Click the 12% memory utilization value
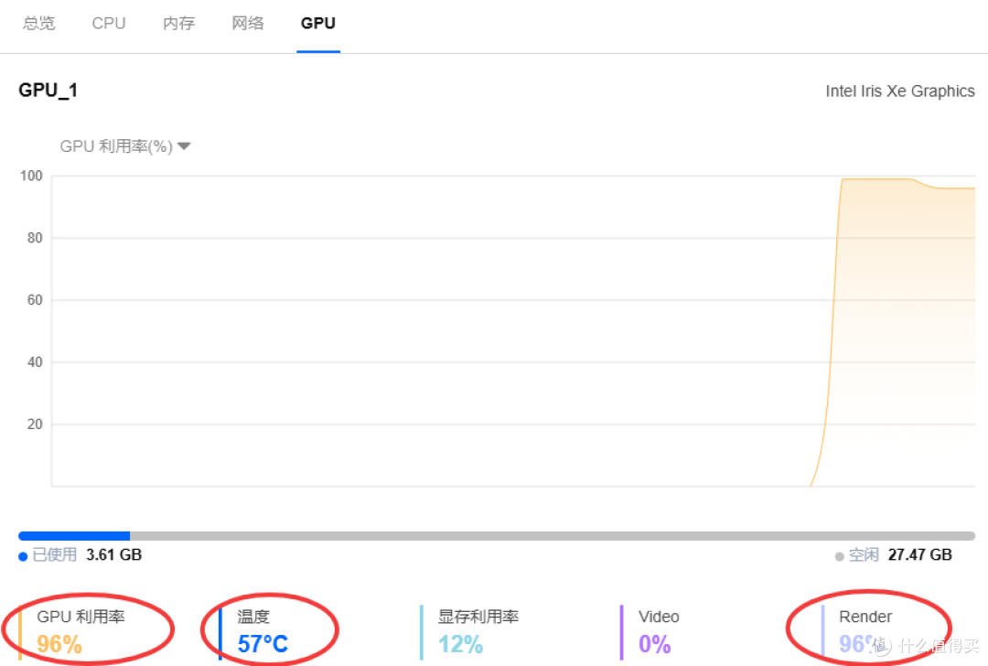Viewport: 988px width, 666px height. (460, 644)
